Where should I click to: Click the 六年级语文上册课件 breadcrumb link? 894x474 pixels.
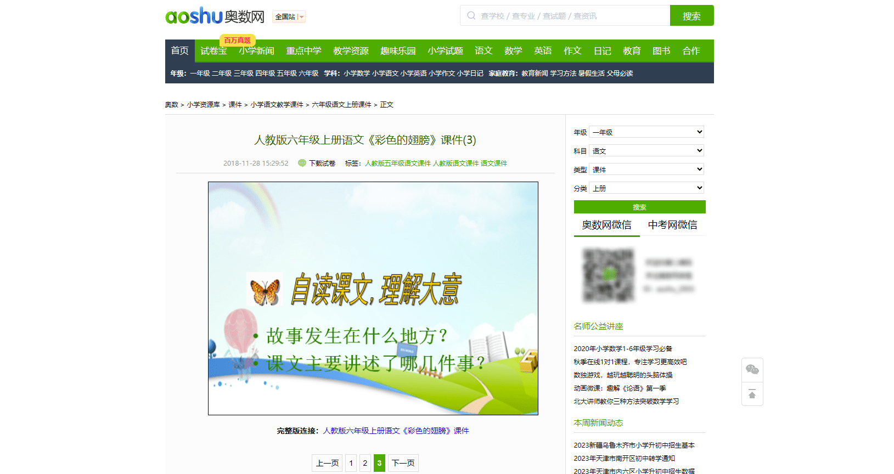[342, 104]
